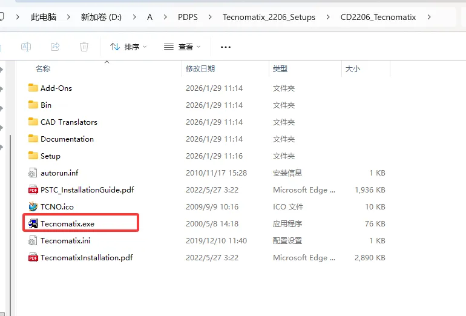Click the Bin folder name
Viewport: 466px width, 316px height.
pos(46,105)
